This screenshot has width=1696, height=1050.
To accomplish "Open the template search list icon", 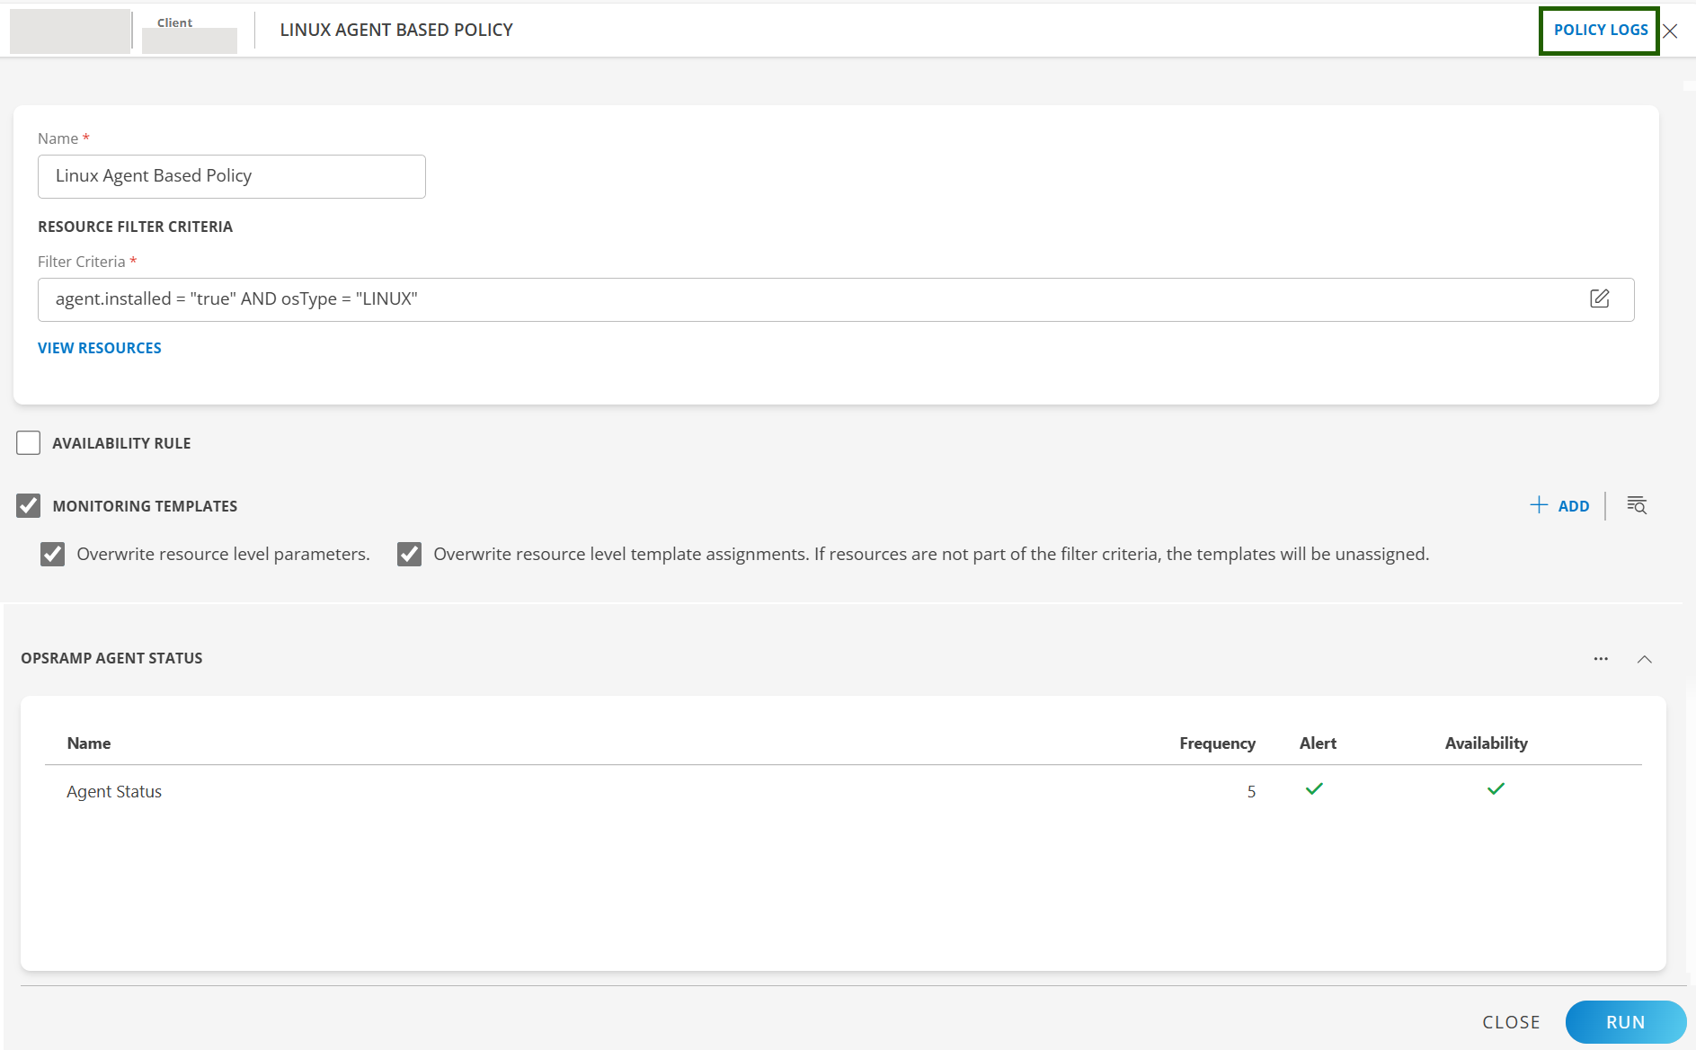I will [1637, 505].
